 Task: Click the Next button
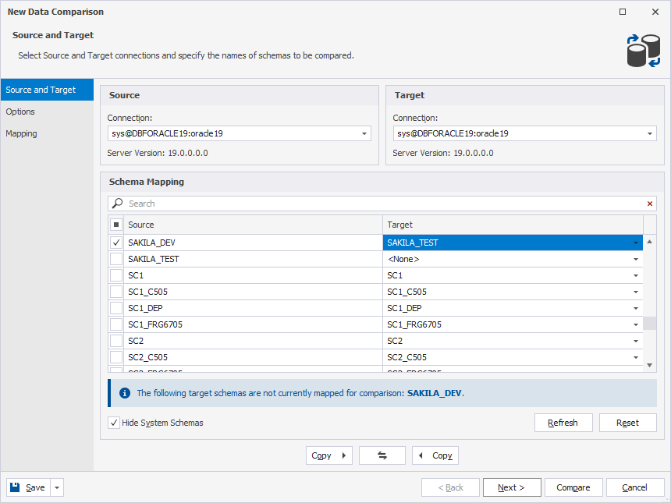[x=512, y=487]
